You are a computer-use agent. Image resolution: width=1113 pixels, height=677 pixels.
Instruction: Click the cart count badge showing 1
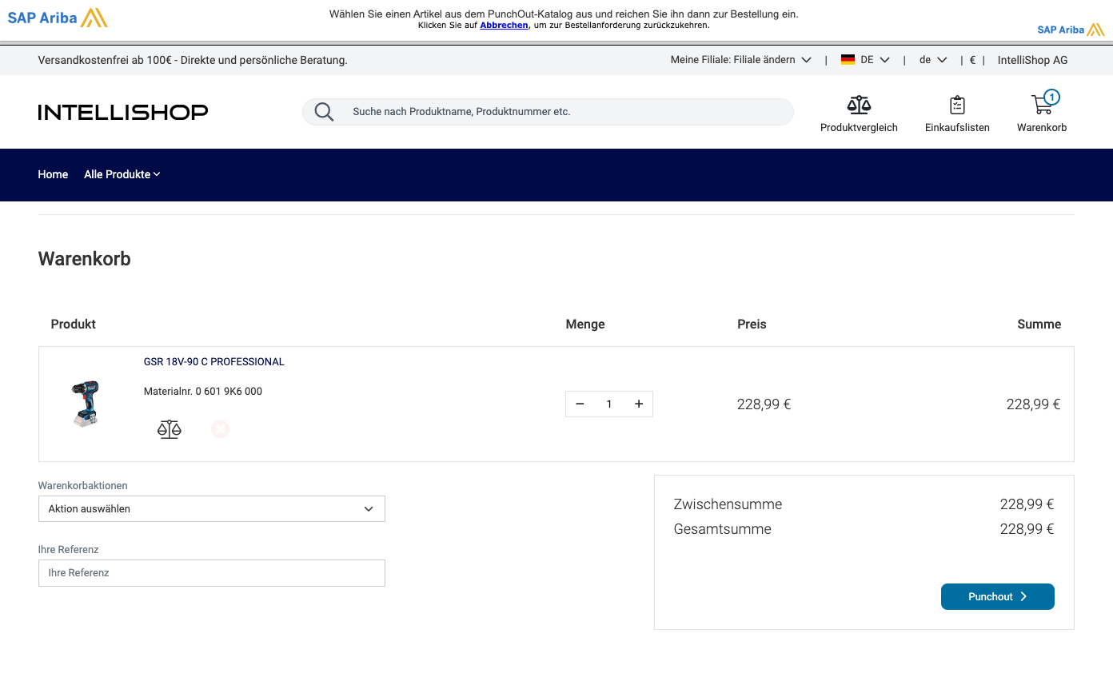1052,98
